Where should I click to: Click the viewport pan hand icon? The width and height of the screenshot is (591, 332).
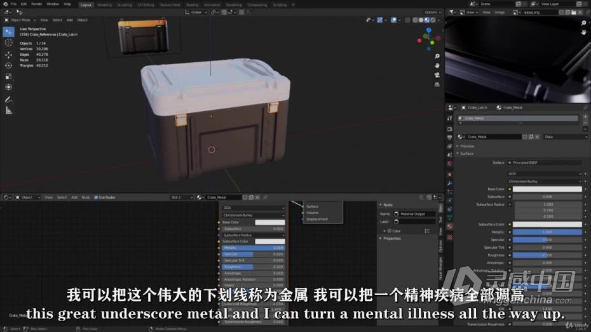coord(437,65)
